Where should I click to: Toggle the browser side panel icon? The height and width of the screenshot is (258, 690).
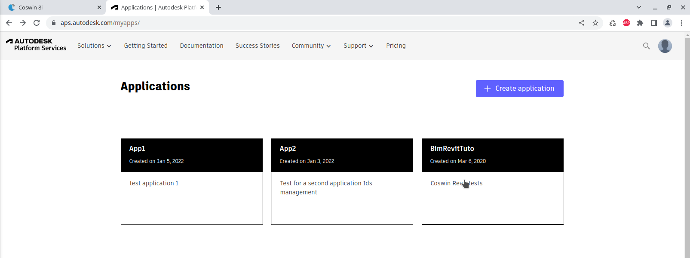[x=654, y=23]
